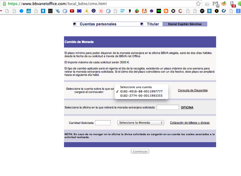The height and width of the screenshot is (176, 241).
Task: Click the name 'Daniel Capitán Sánchez'
Action: (185, 24)
